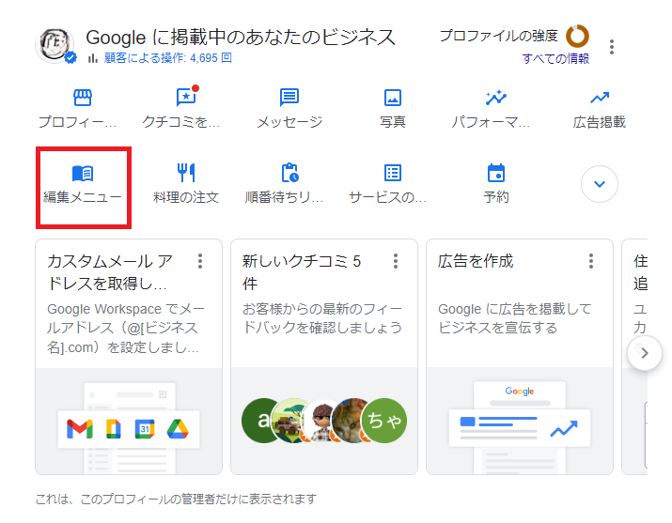The width and height of the screenshot is (672, 523).
Task: Open the サービスの... services icon
Action: click(x=393, y=173)
